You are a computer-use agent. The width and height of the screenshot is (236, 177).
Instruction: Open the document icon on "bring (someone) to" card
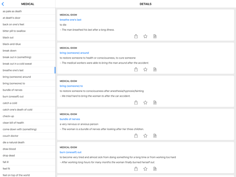point(155,103)
